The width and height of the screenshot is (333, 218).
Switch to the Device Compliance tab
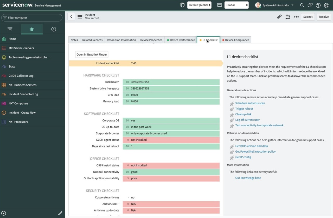coord(237,40)
